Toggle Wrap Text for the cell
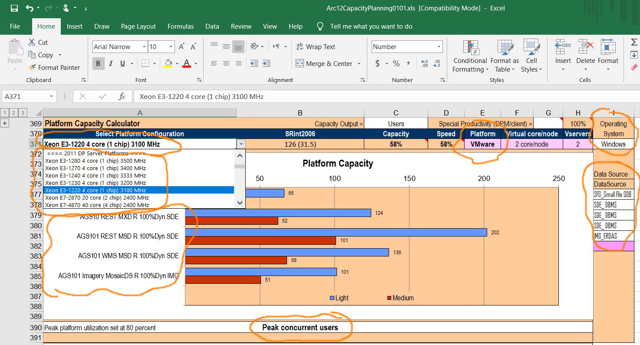 point(315,46)
